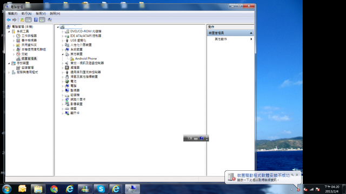Expand the 滑鼠及其他指標裝置 (mice) category arrow
Screen dimensions: 346x194
coord(63,77)
